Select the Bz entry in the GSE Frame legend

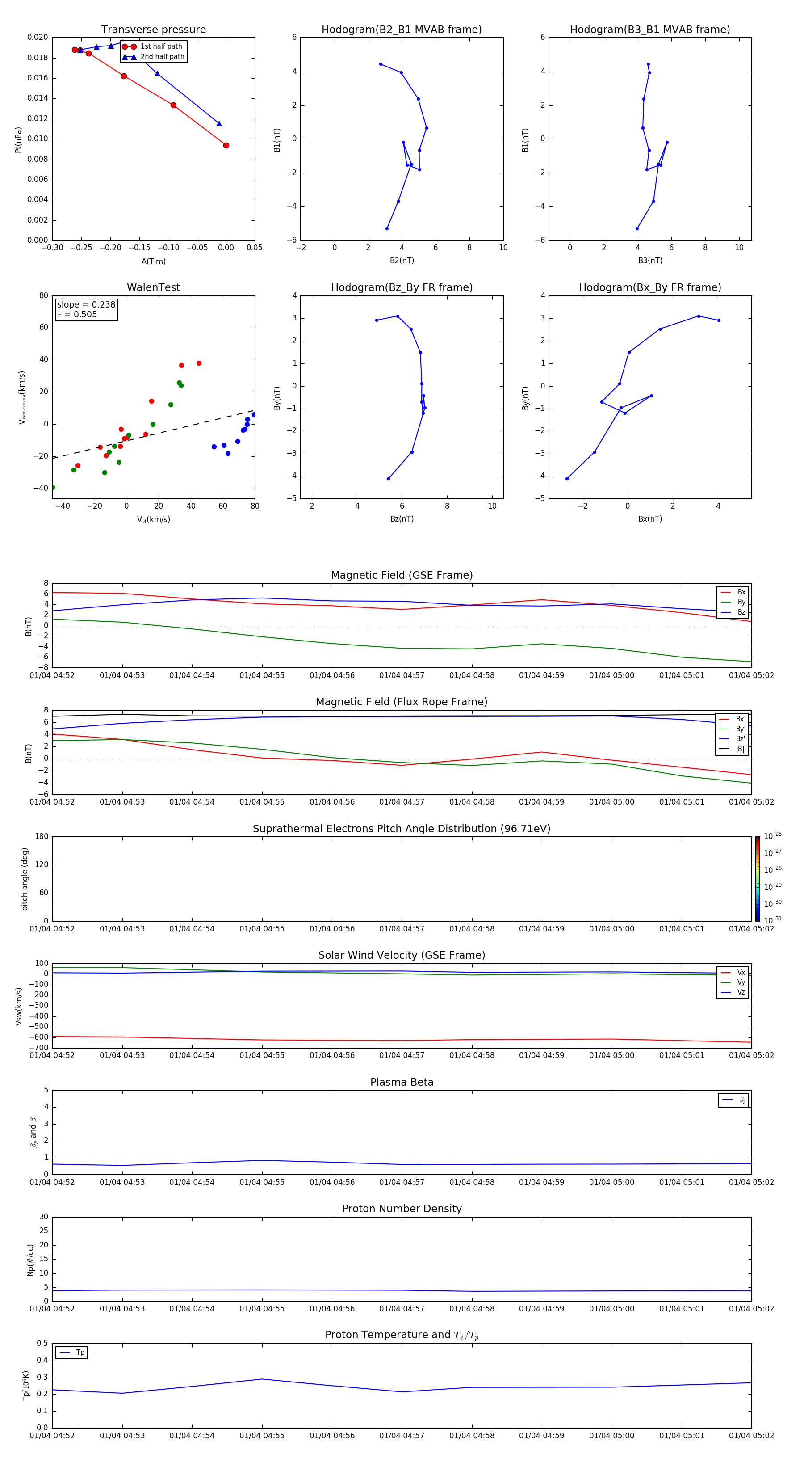[x=733, y=612]
